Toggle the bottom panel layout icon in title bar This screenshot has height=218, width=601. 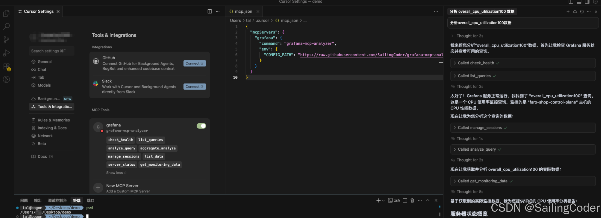[579, 2]
